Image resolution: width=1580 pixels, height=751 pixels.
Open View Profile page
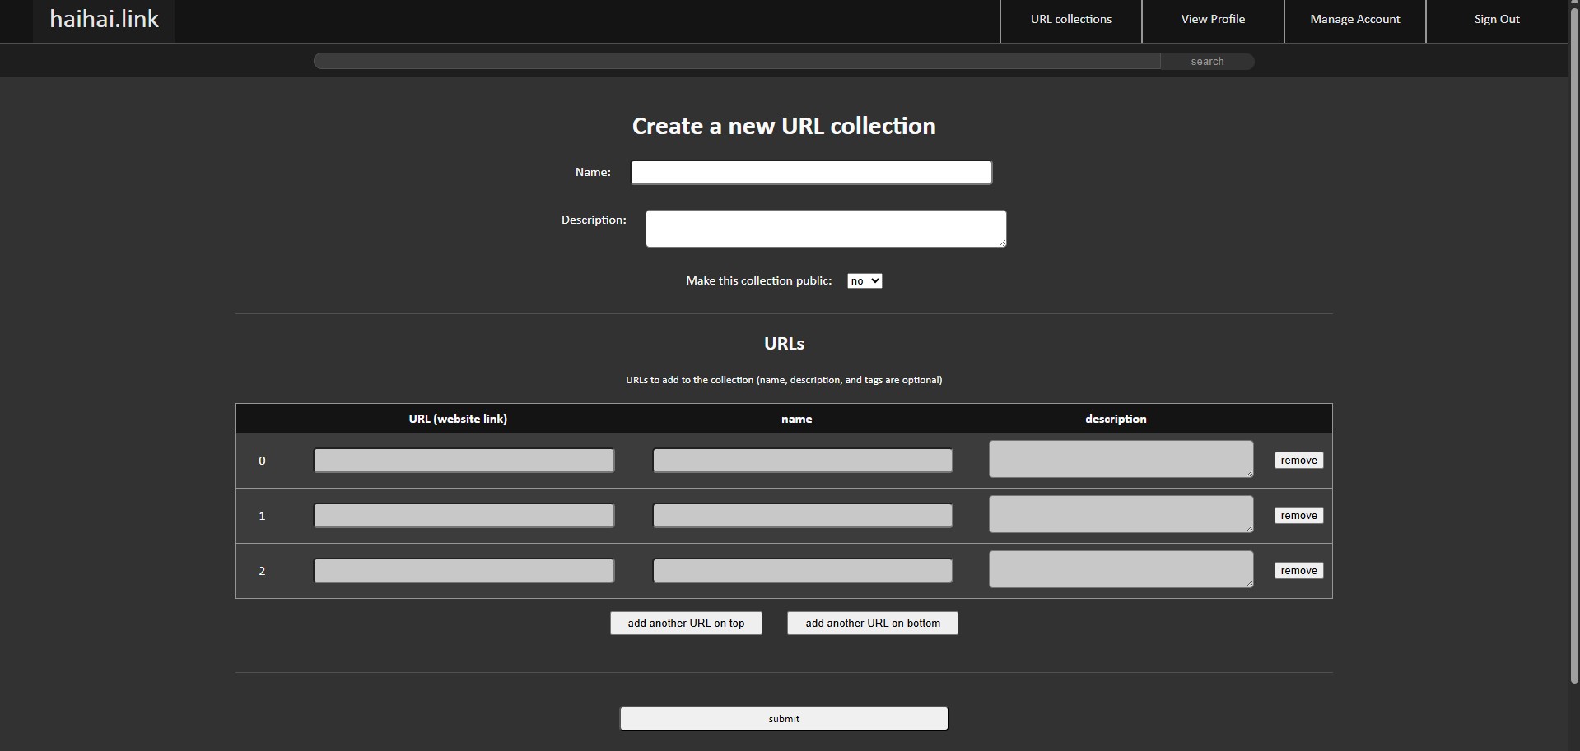(x=1212, y=20)
